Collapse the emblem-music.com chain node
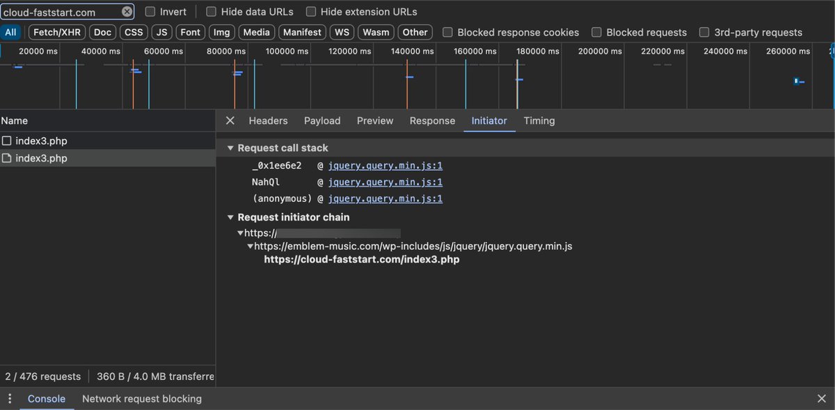This screenshot has height=410, width=835. click(250, 246)
